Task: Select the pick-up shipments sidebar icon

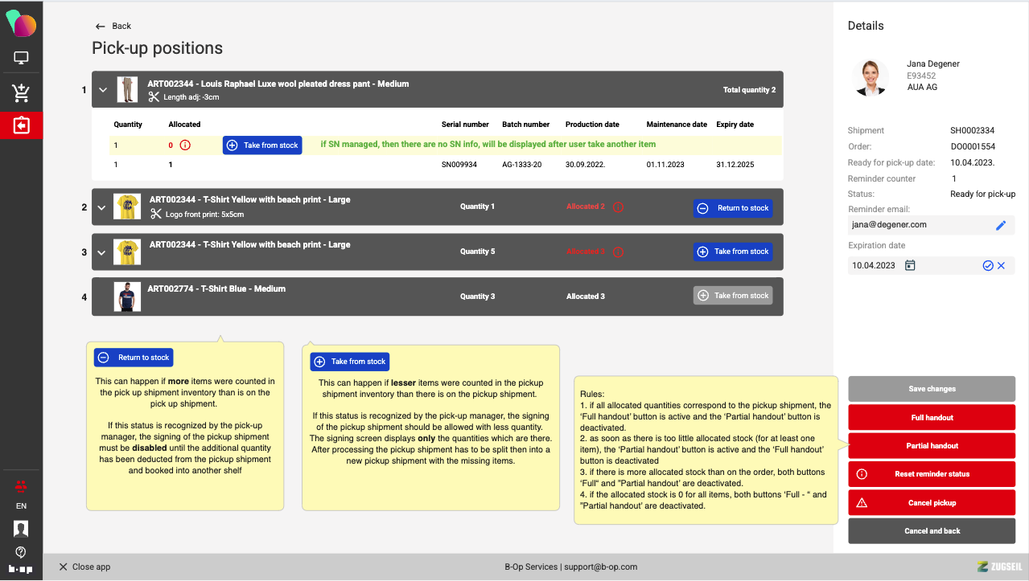Action: coord(21,126)
